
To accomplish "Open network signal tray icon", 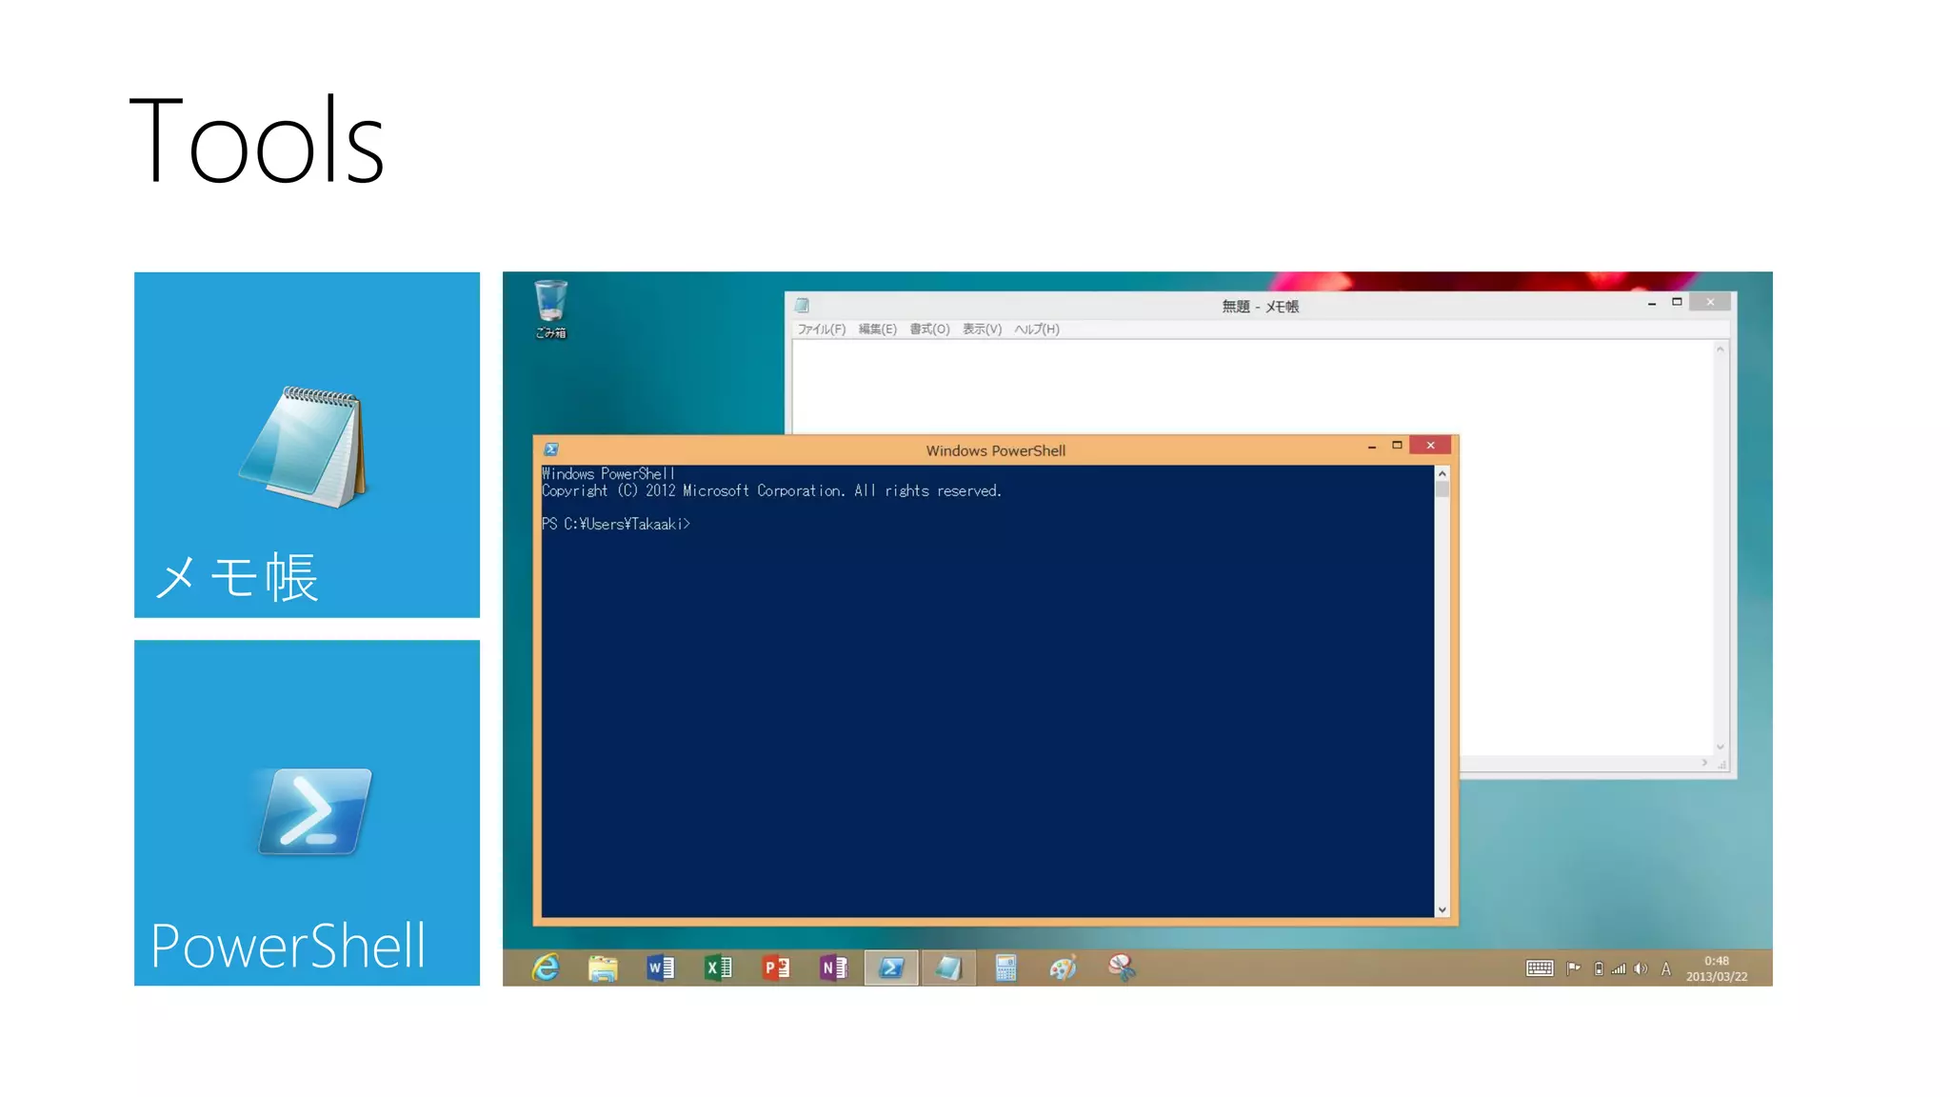I will (x=1619, y=969).
